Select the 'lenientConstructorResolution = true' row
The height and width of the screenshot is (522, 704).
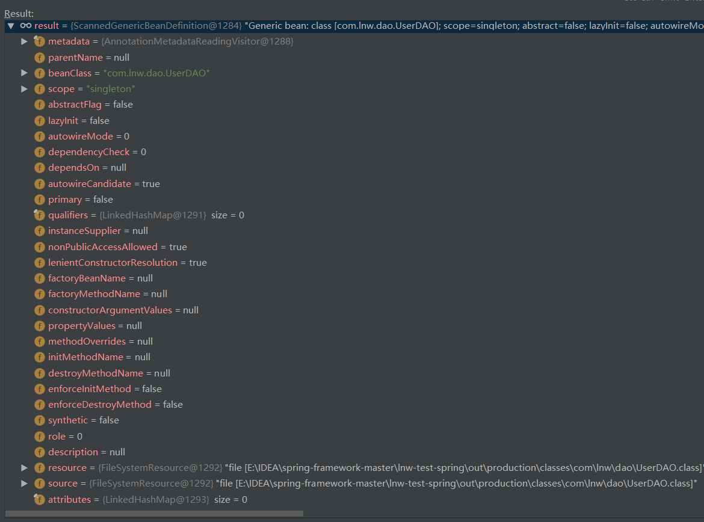click(x=128, y=263)
